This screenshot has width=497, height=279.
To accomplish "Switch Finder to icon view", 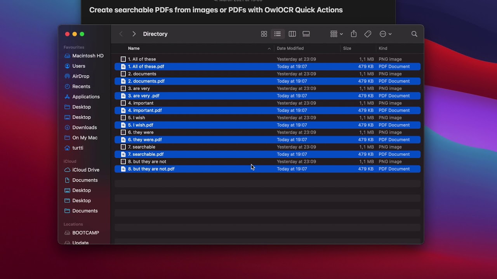I will coord(264,34).
